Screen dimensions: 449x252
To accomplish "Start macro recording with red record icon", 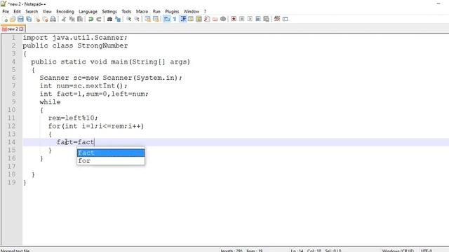I will 234,19.
